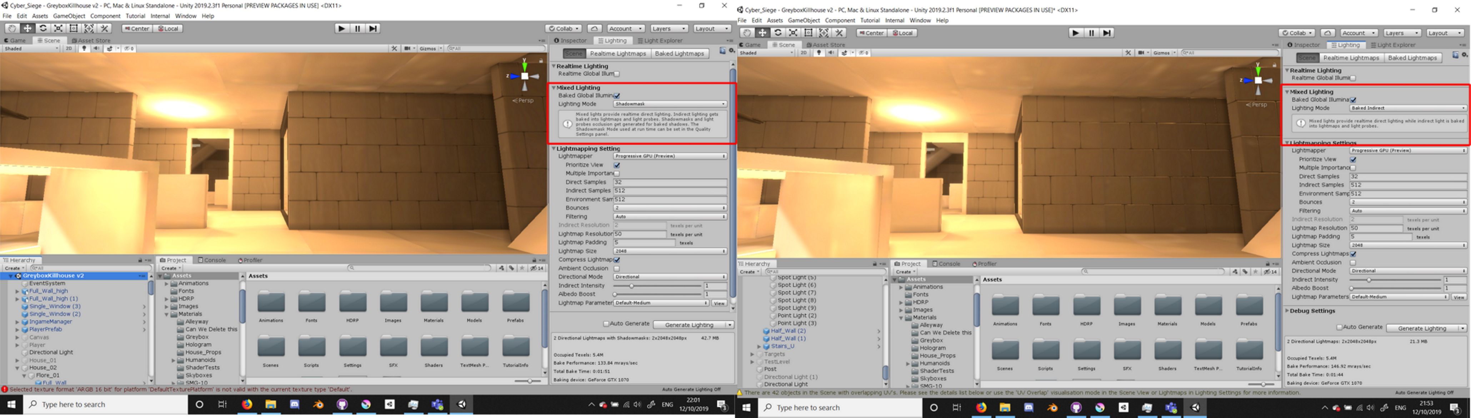Toggle Compress Lightmaps checkbox in left window

coord(617,260)
